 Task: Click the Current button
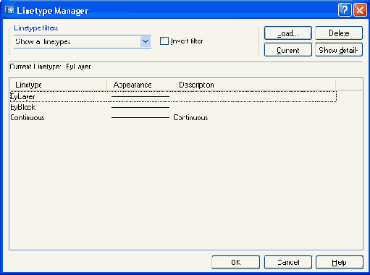288,50
